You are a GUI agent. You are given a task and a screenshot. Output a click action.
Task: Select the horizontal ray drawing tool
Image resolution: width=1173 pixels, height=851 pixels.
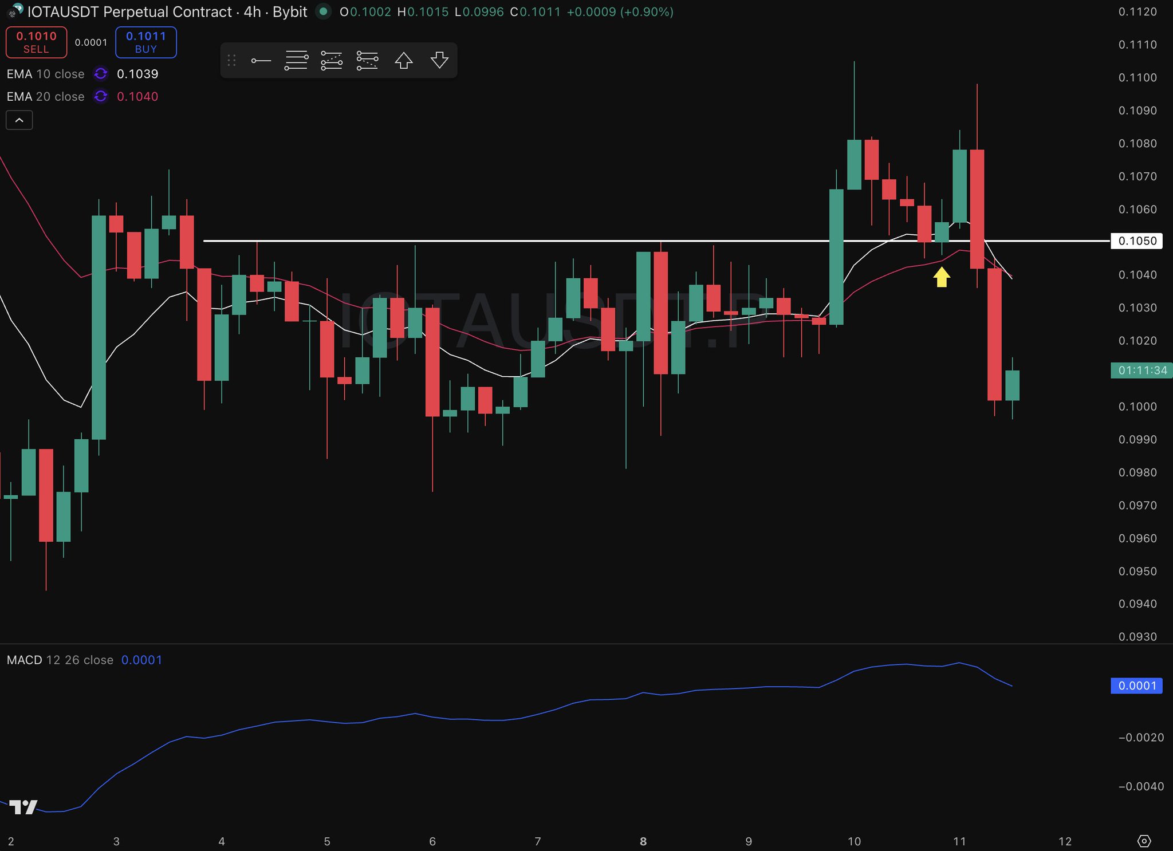pyautogui.click(x=261, y=60)
